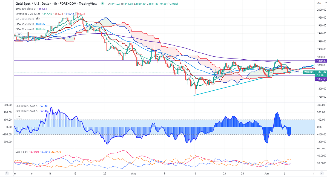The image size is (327, 177).
Task: Click the 4h interval in the title
Action: point(55,4)
